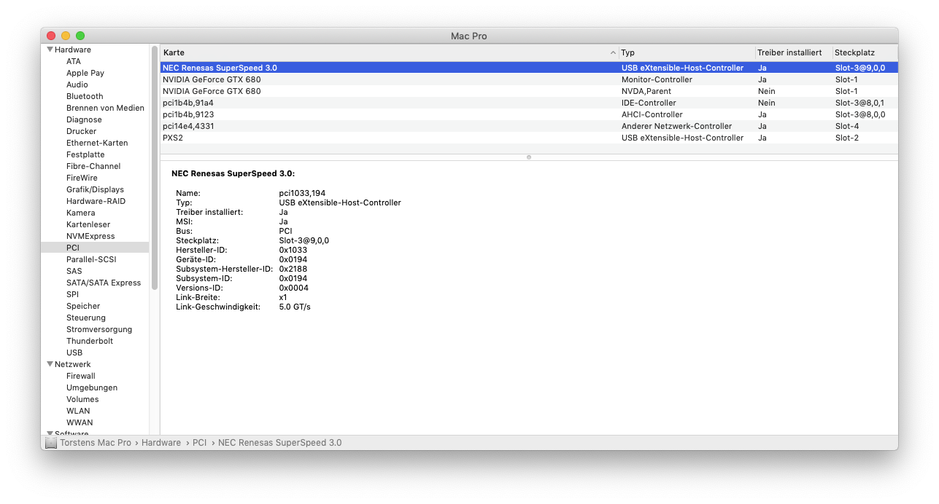
Task: Click the pci1033,194 name value
Action: 302,193
